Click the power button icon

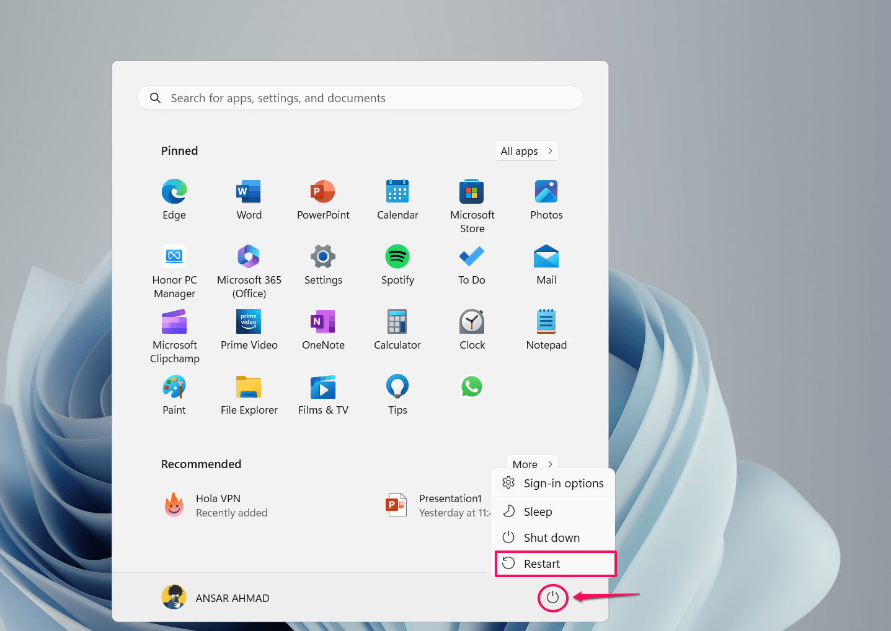tap(552, 598)
